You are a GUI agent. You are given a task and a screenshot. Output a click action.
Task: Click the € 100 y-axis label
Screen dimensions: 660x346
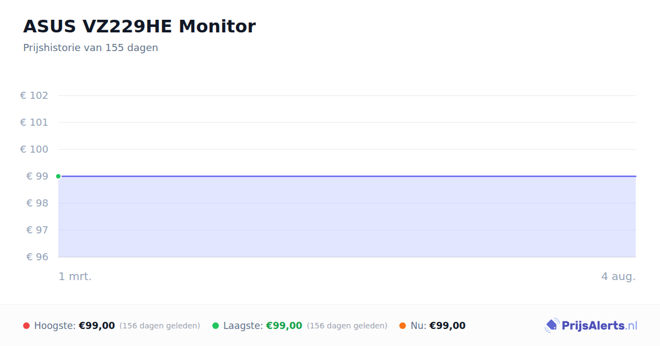[x=34, y=149]
